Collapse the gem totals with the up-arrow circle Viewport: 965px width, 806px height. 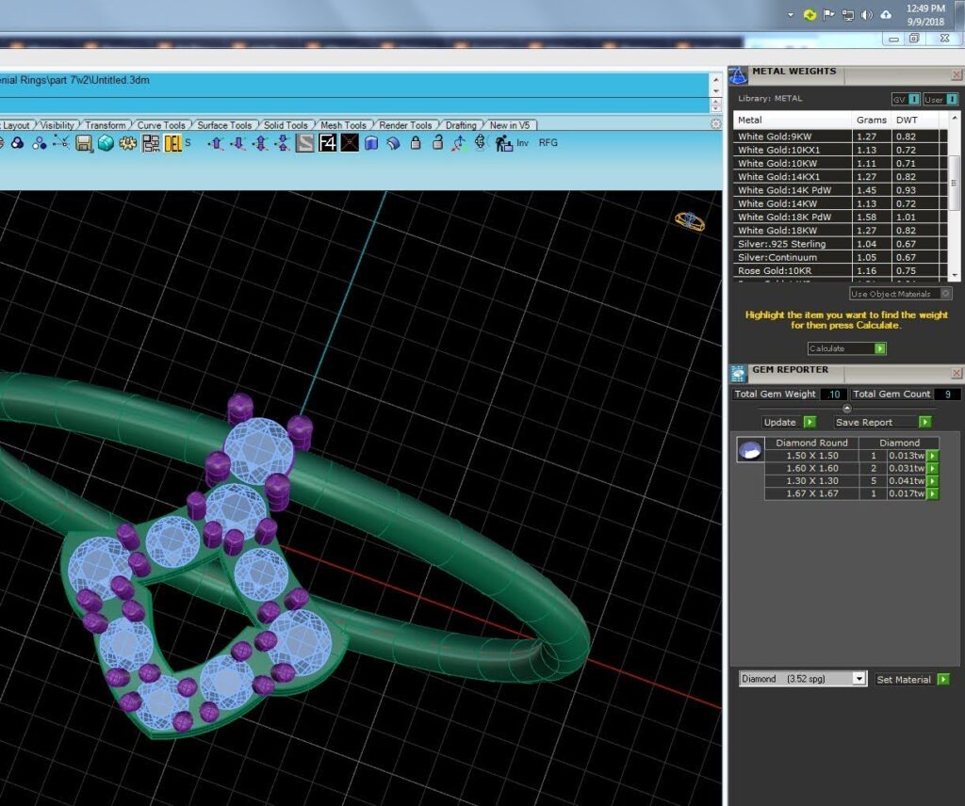pyautogui.click(x=847, y=409)
